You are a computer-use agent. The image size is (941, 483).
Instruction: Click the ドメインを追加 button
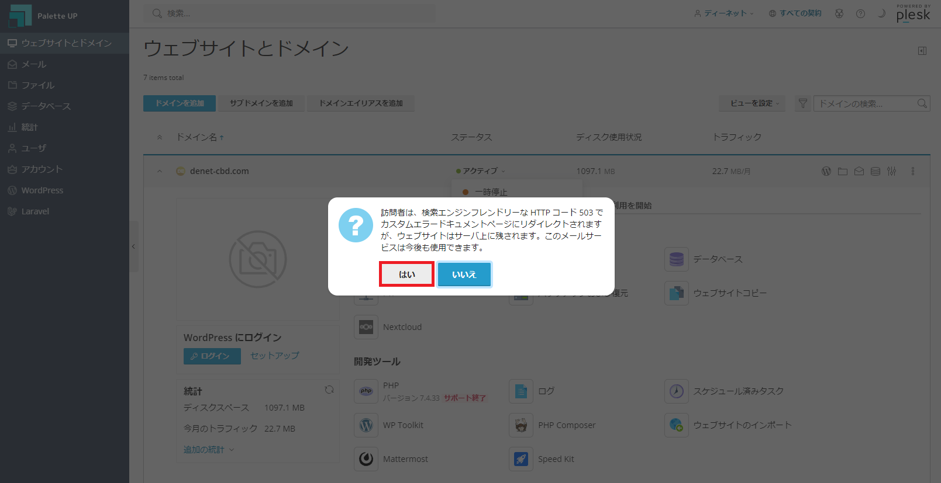pos(180,103)
